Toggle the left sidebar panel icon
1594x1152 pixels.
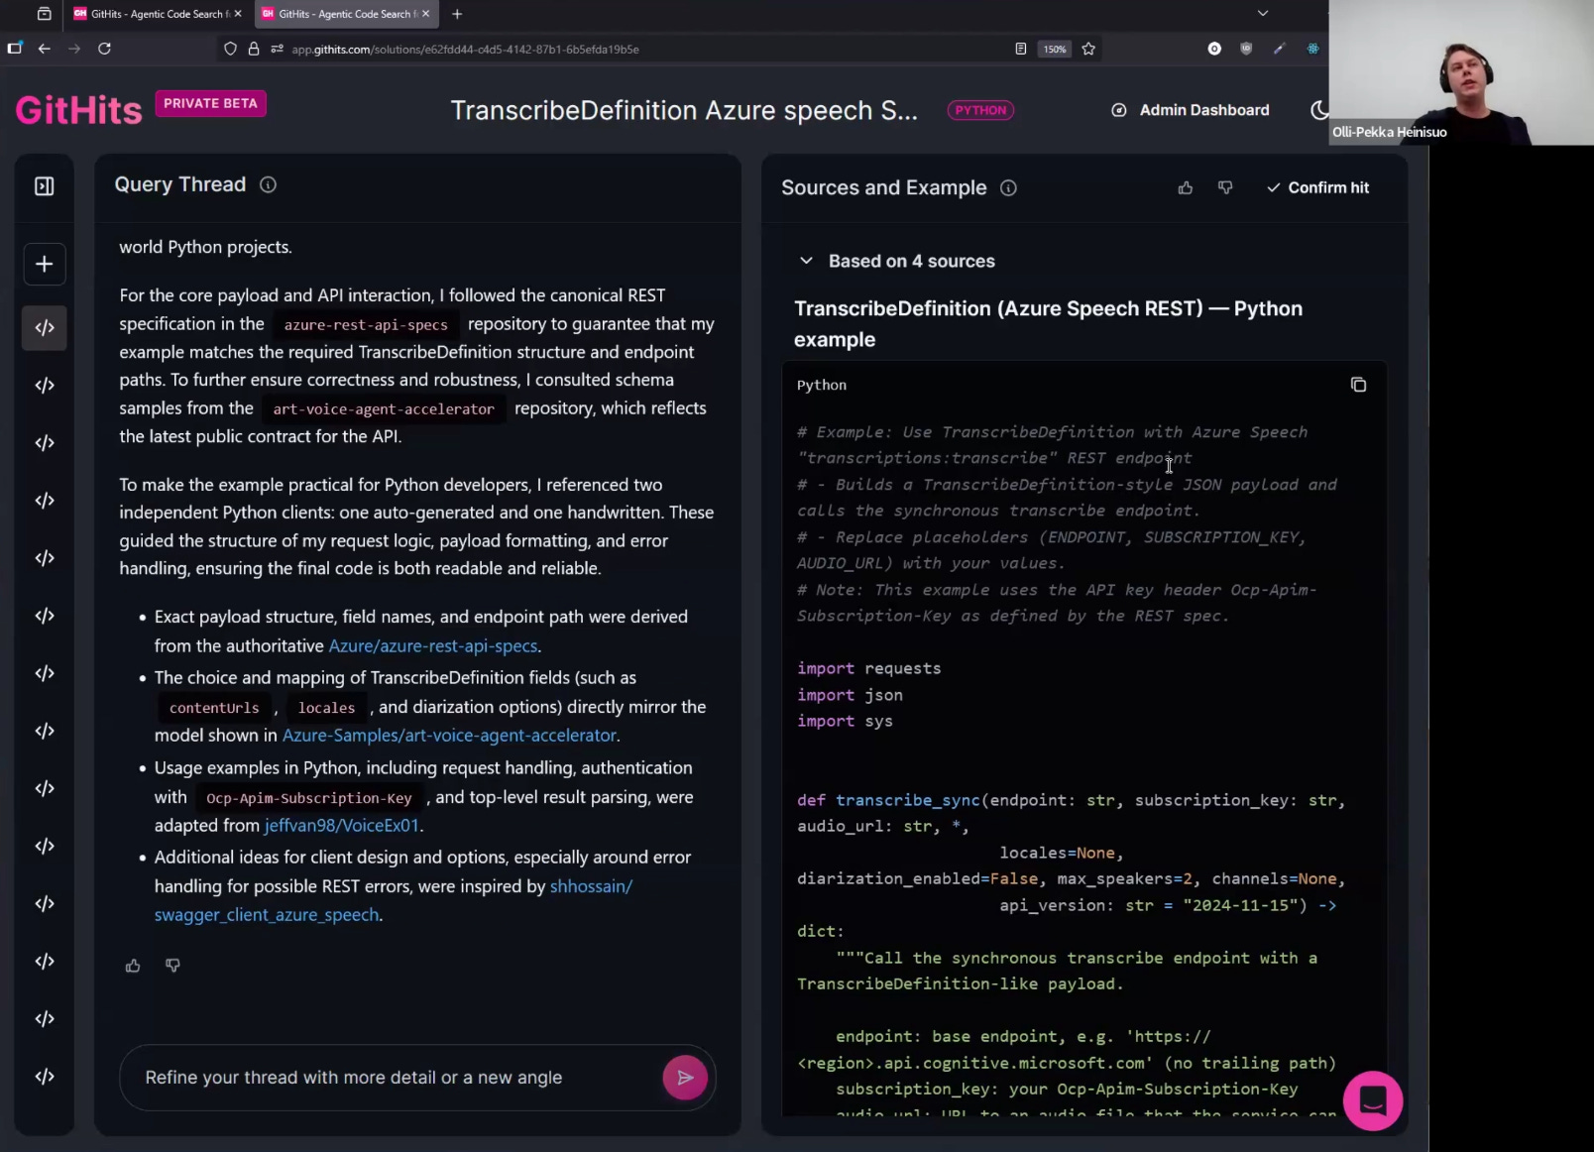pyautogui.click(x=45, y=186)
